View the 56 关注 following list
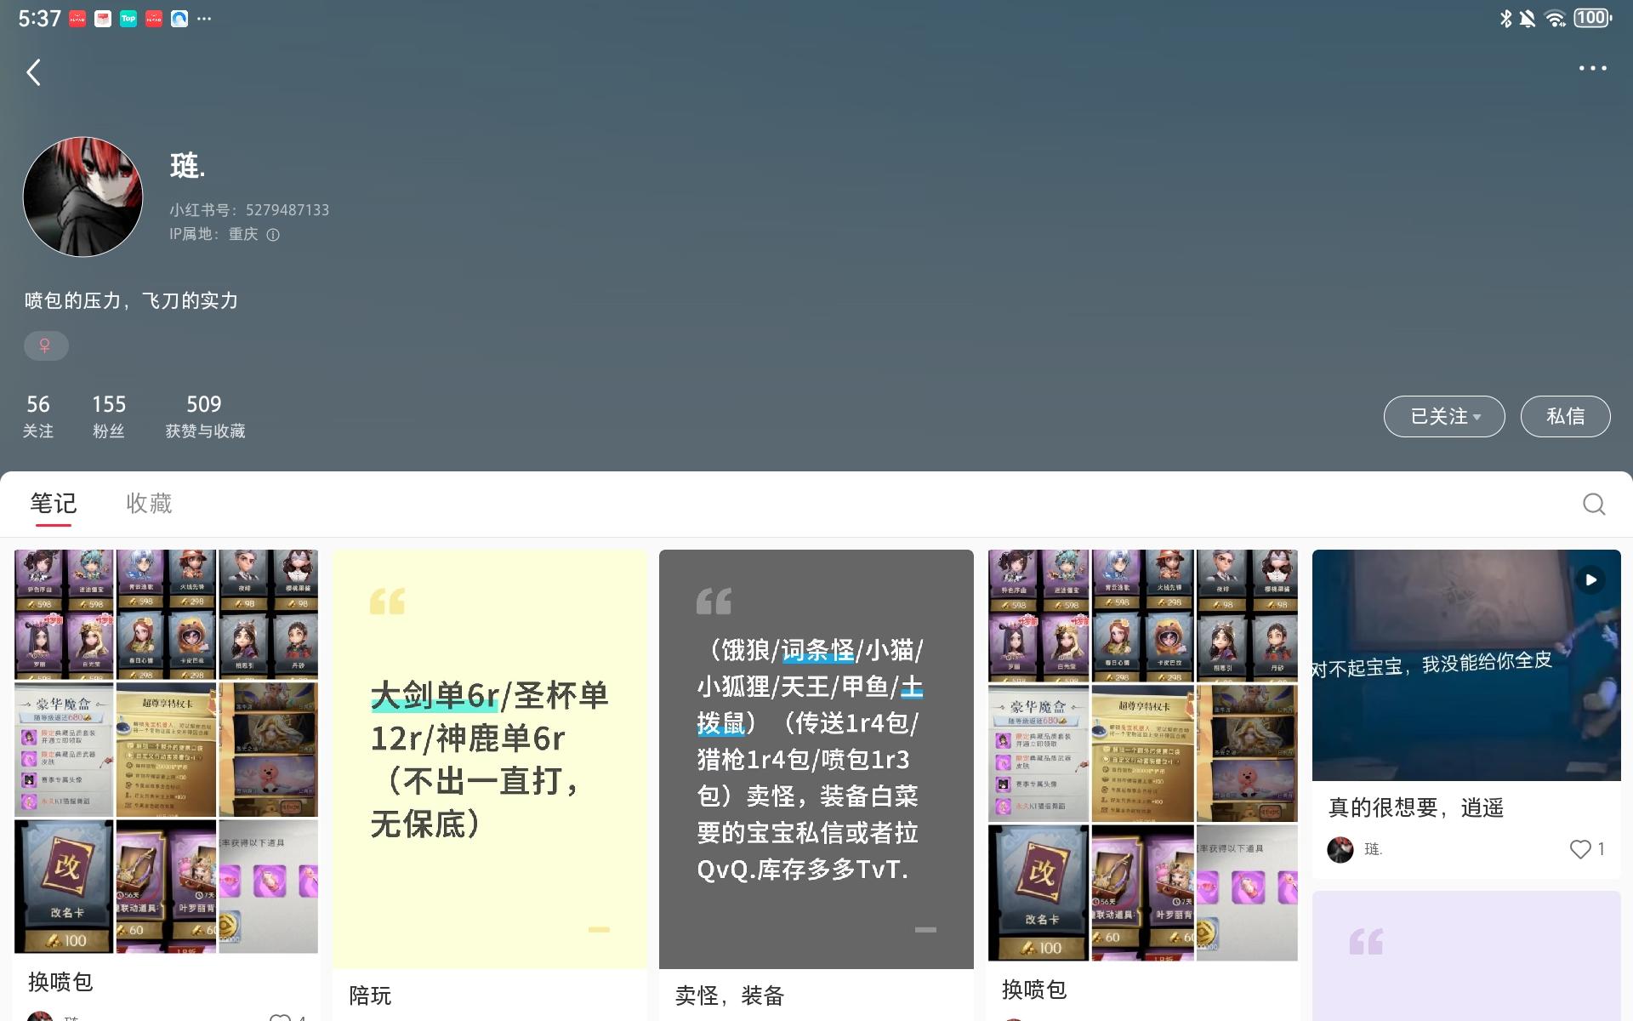Viewport: 1633px width, 1021px height. click(x=38, y=416)
